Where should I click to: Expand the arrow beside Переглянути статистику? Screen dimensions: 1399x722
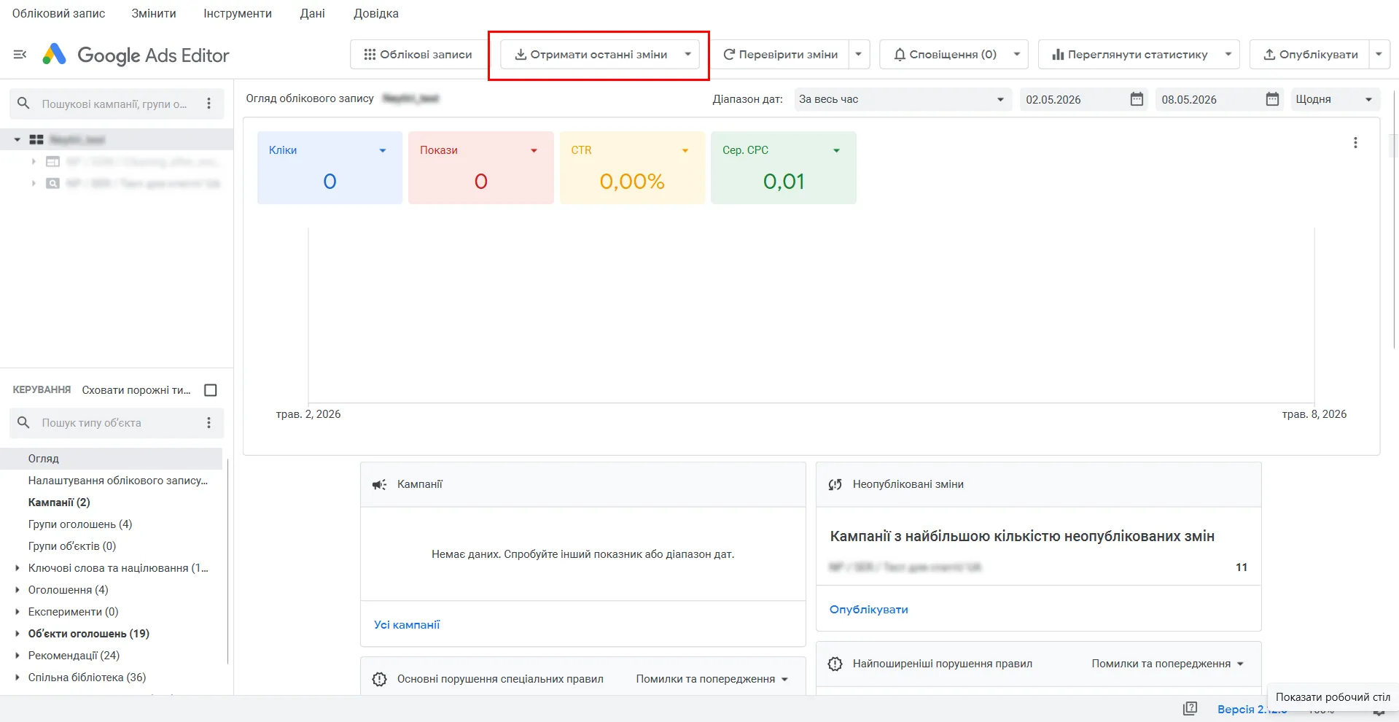(x=1228, y=55)
